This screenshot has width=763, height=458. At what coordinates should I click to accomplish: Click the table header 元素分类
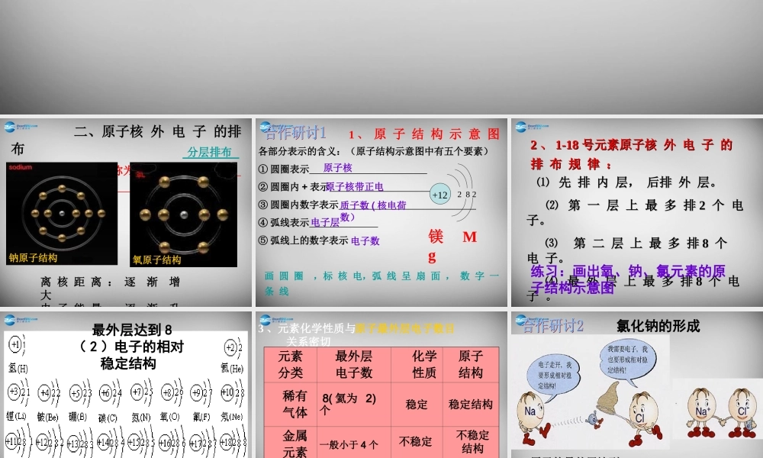click(291, 365)
